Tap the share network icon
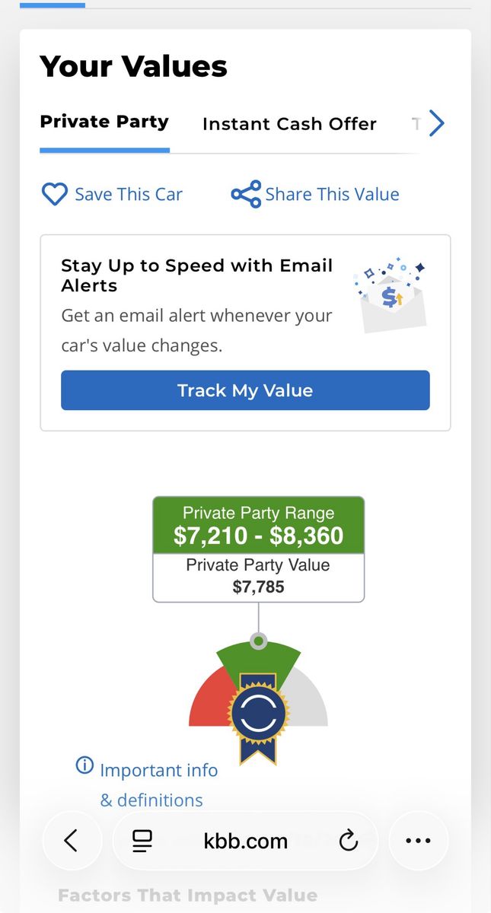Screen dimensions: 491x913 [x=246, y=194]
